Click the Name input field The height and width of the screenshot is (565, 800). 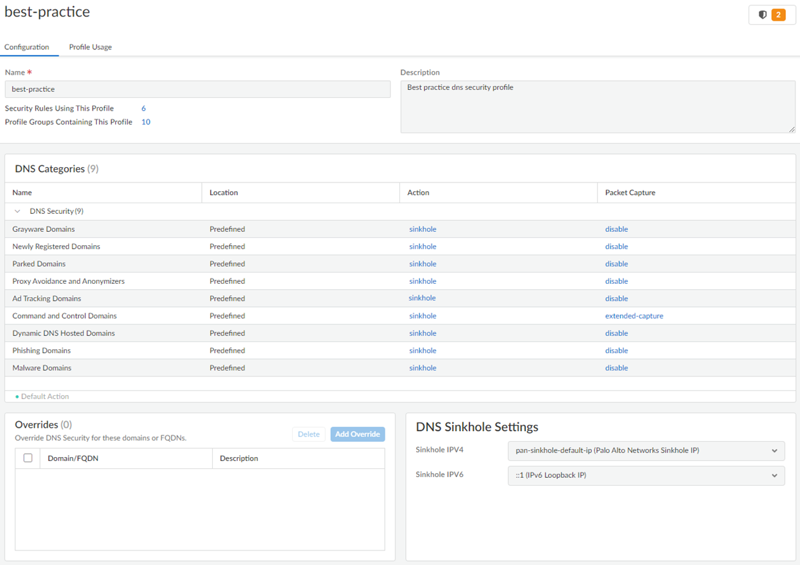tap(197, 89)
